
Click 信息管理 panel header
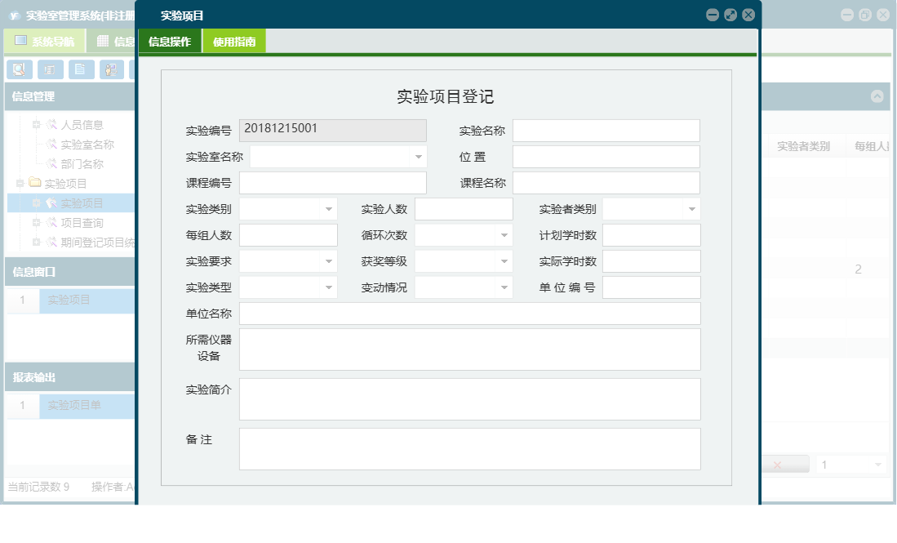point(70,96)
